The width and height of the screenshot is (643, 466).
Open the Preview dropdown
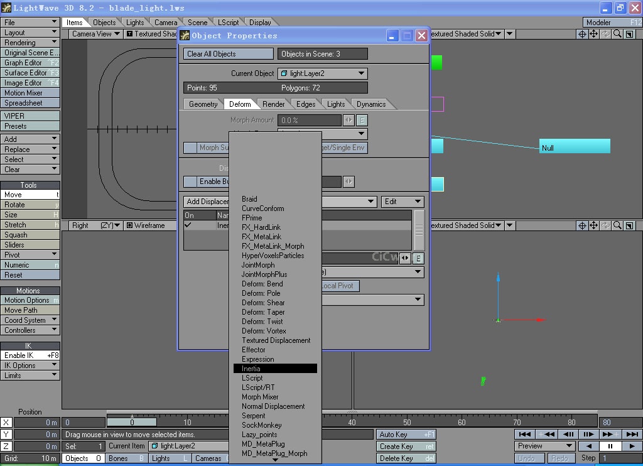[544, 446]
